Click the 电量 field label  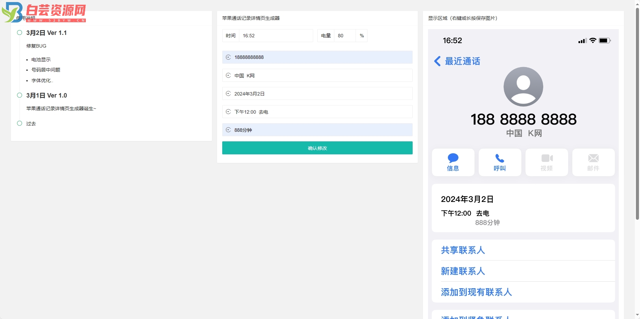pos(326,36)
